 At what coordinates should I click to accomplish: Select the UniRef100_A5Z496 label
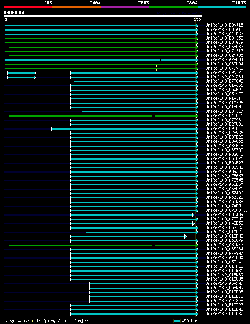click(x=224, y=193)
